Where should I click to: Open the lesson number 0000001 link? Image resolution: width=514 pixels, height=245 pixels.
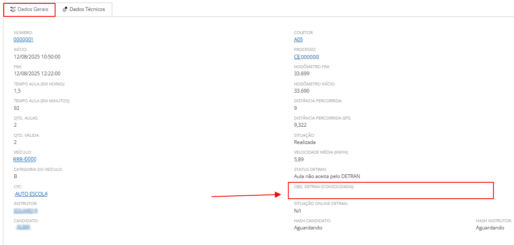[x=24, y=40]
